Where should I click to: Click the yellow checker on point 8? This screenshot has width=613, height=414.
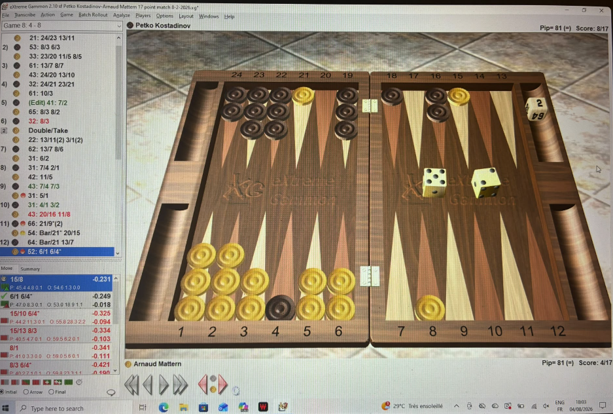[430, 308]
